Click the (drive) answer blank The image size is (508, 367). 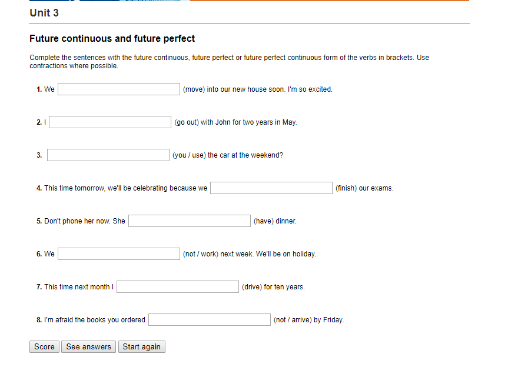coord(177,286)
